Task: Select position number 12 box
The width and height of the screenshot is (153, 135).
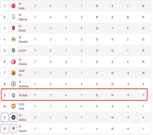Action: click(x=5, y=129)
